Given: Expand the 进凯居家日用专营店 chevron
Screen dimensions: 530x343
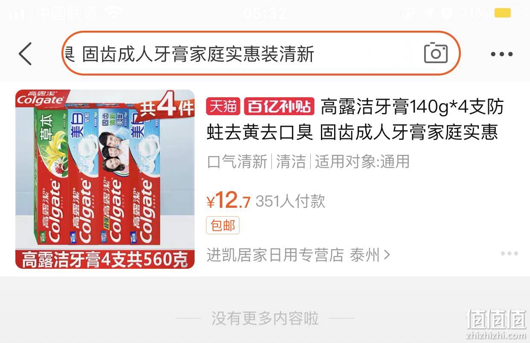Looking at the screenshot, I should (387, 255).
